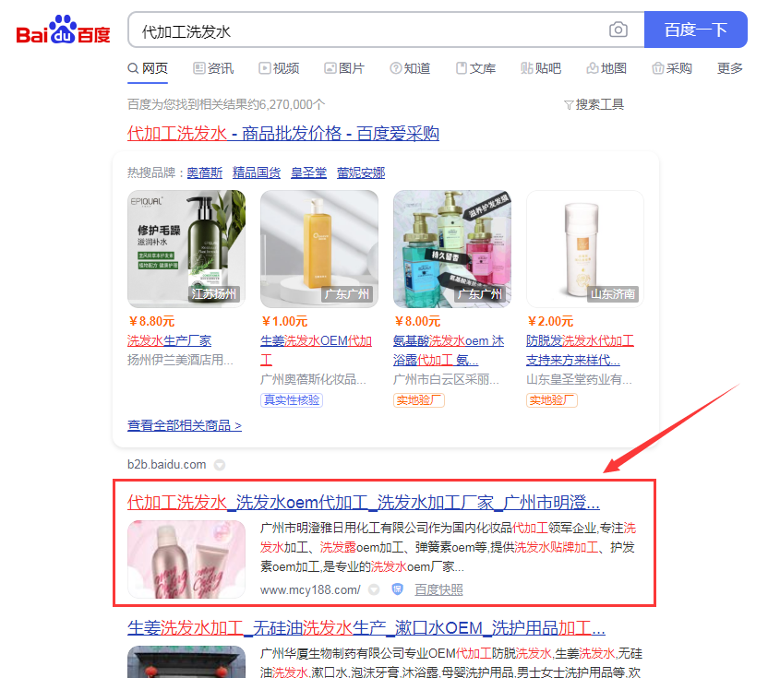Image resolution: width=780 pixels, height=678 pixels.
Task: Click price ¥8.00元
Action: pyautogui.click(x=417, y=321)
